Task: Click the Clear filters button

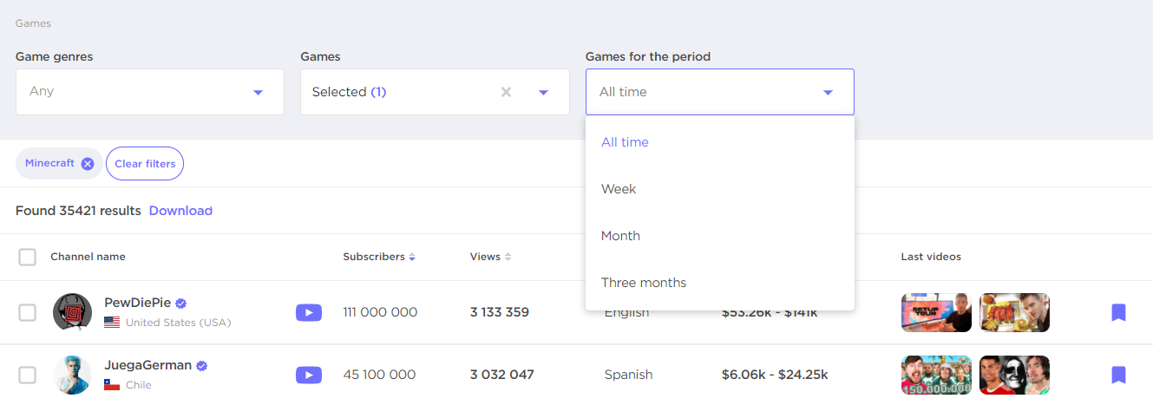Action: 145,164
